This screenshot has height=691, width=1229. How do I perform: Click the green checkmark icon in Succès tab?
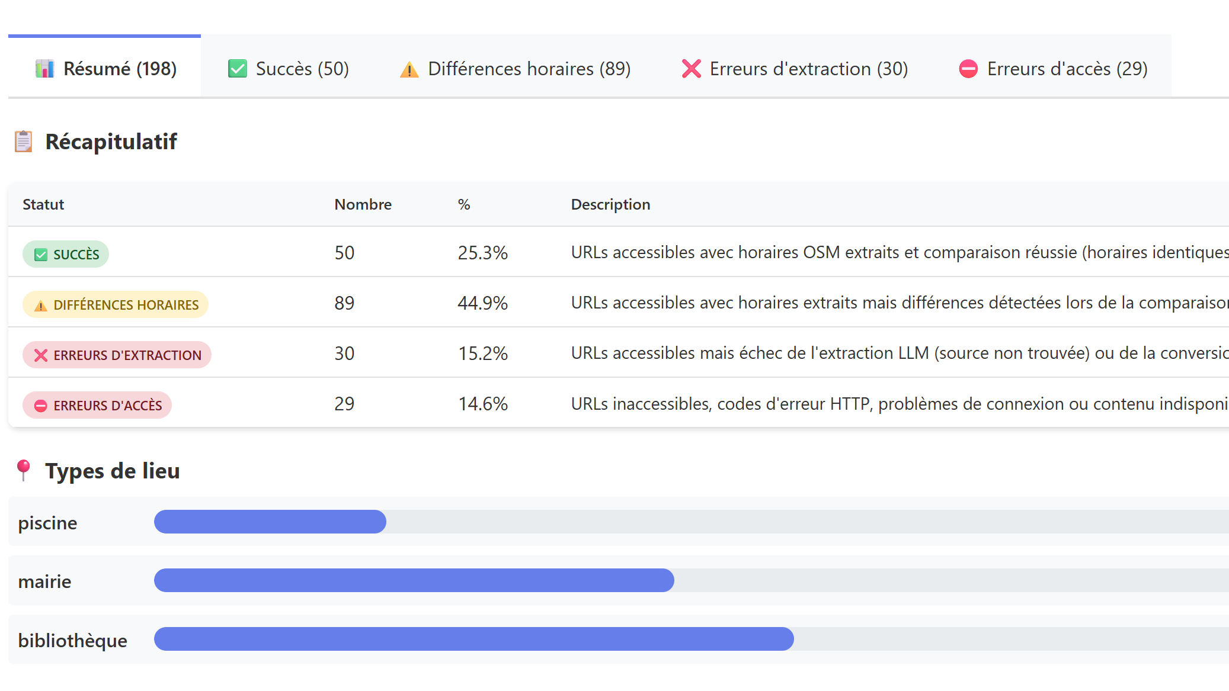(x=238, y=69)
